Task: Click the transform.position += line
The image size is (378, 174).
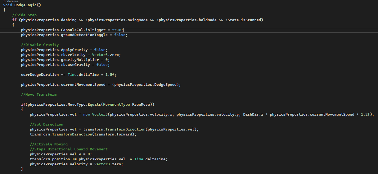Action: point(99,159)
